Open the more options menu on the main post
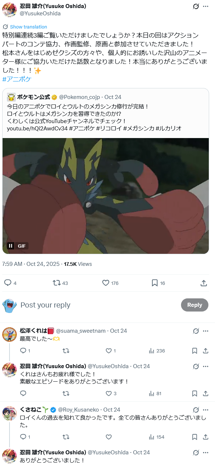Screen dimensions: 215x466 click(206, 6)
